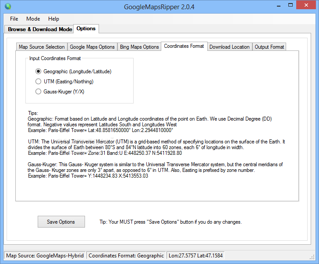Select the Coordinates Format tab

pyautogui.click(x=184, y=46)
